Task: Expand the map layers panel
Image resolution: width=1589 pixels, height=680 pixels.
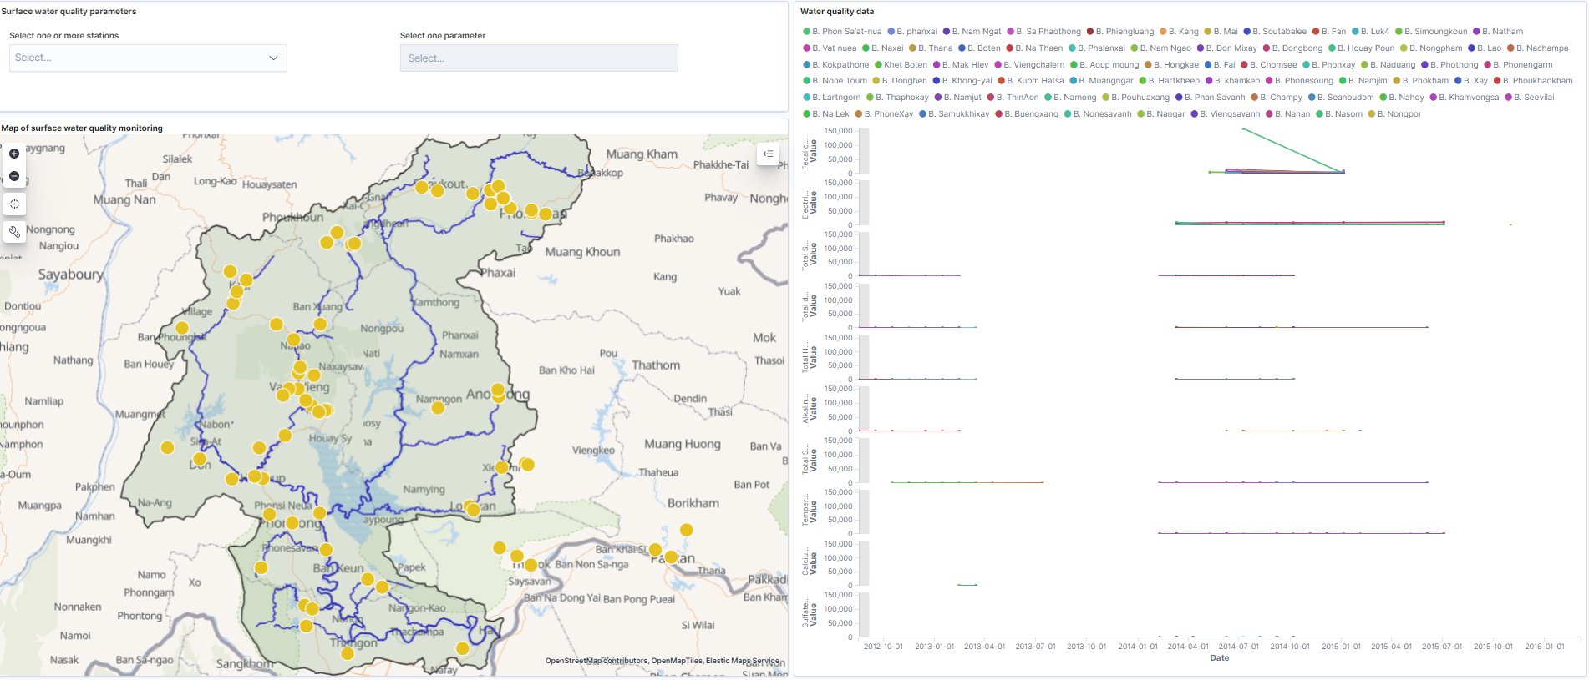Action: click(768, 154)
